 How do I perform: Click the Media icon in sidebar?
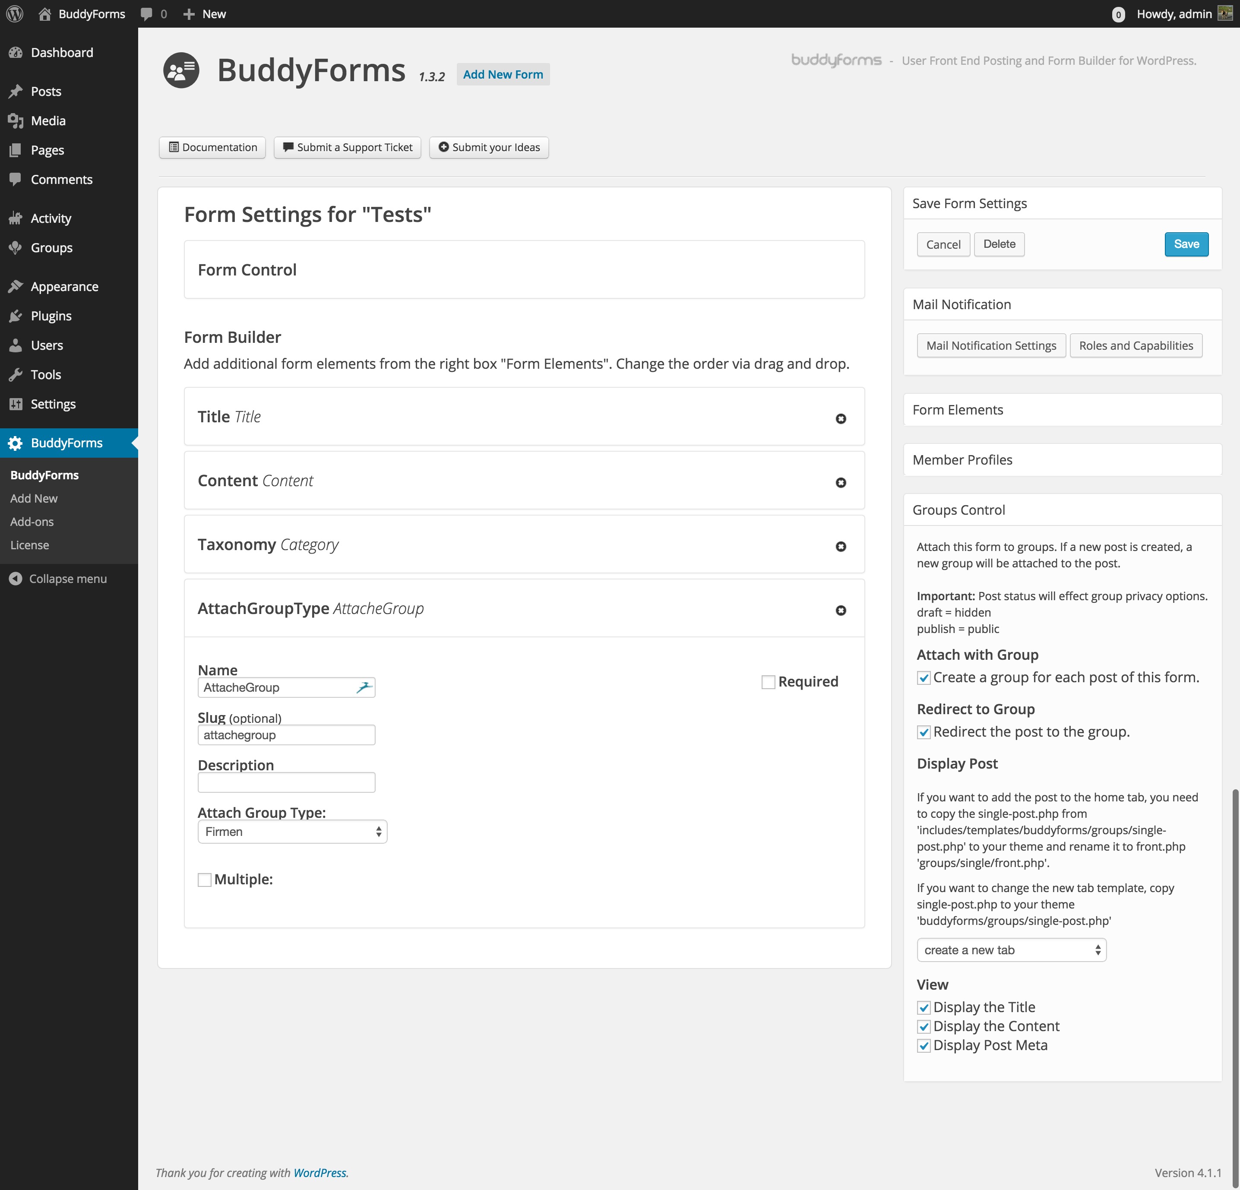tap(16, 121)
